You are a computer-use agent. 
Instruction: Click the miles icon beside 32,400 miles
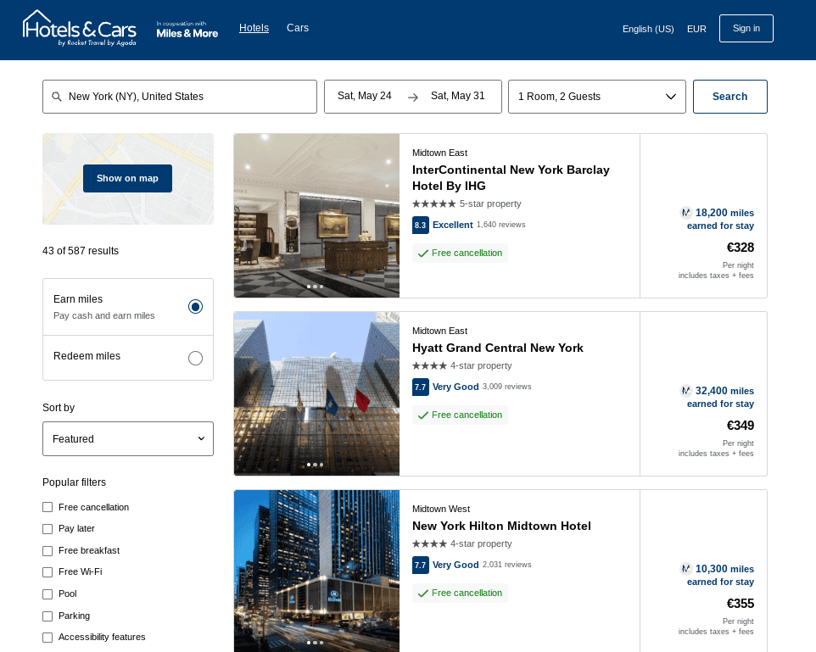tap(686, 391)
